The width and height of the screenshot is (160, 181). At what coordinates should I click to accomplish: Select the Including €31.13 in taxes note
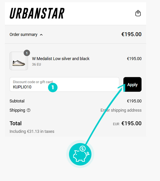pos(32,131)
